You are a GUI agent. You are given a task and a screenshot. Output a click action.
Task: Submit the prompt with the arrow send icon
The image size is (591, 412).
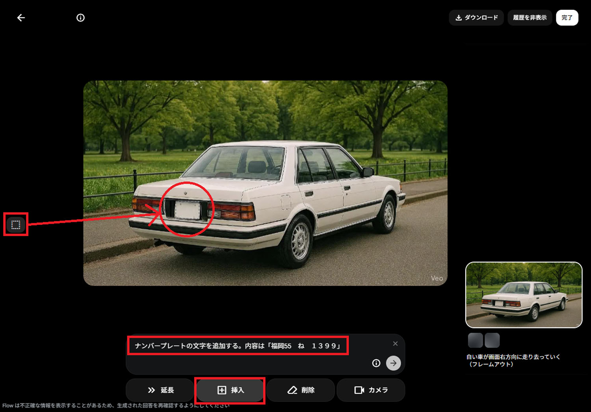click(x=393, y=363)
